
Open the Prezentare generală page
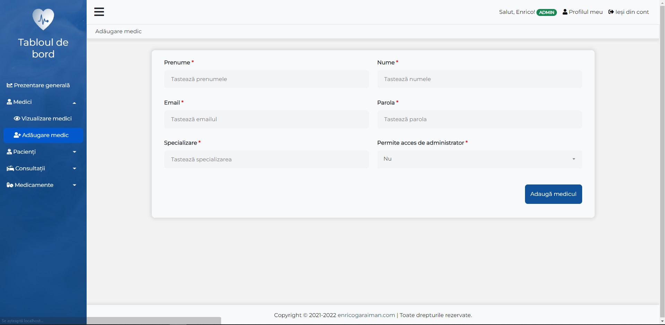click(x=42, y=85)
